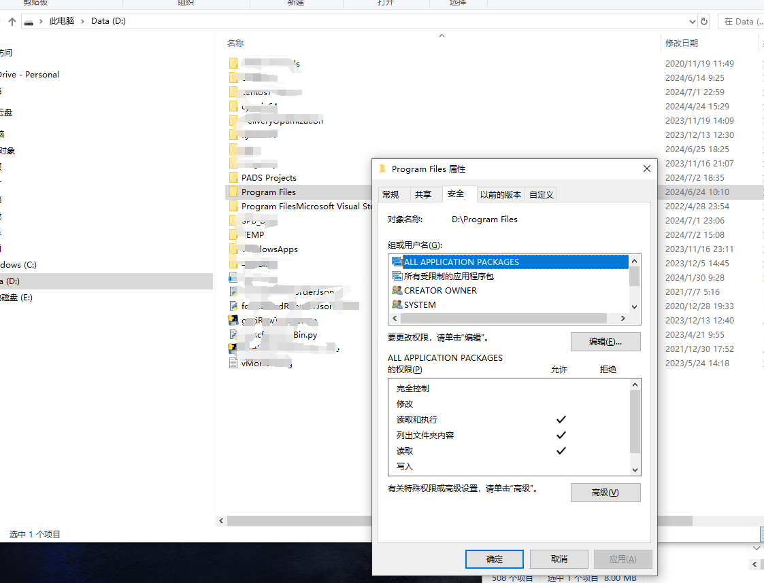Click the 修改日期 column header
Screen dimensions: 764x583
pos(682,43)
